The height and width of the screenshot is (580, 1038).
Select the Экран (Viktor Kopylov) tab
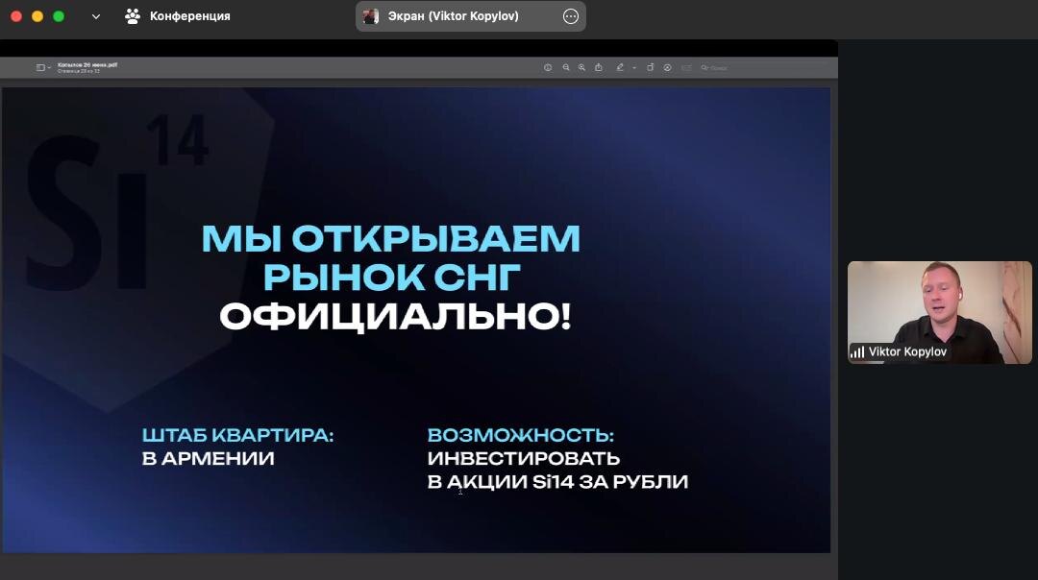[471, 16]
